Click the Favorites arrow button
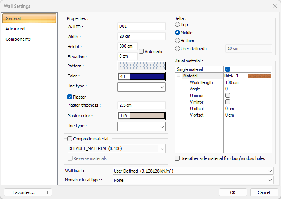 (48, 192)
